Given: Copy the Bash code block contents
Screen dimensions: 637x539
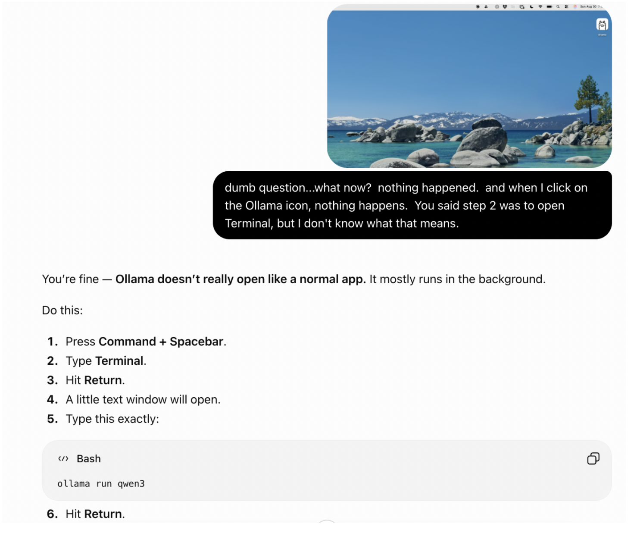Looking at the screenshot, I should (x=593, y=458).
